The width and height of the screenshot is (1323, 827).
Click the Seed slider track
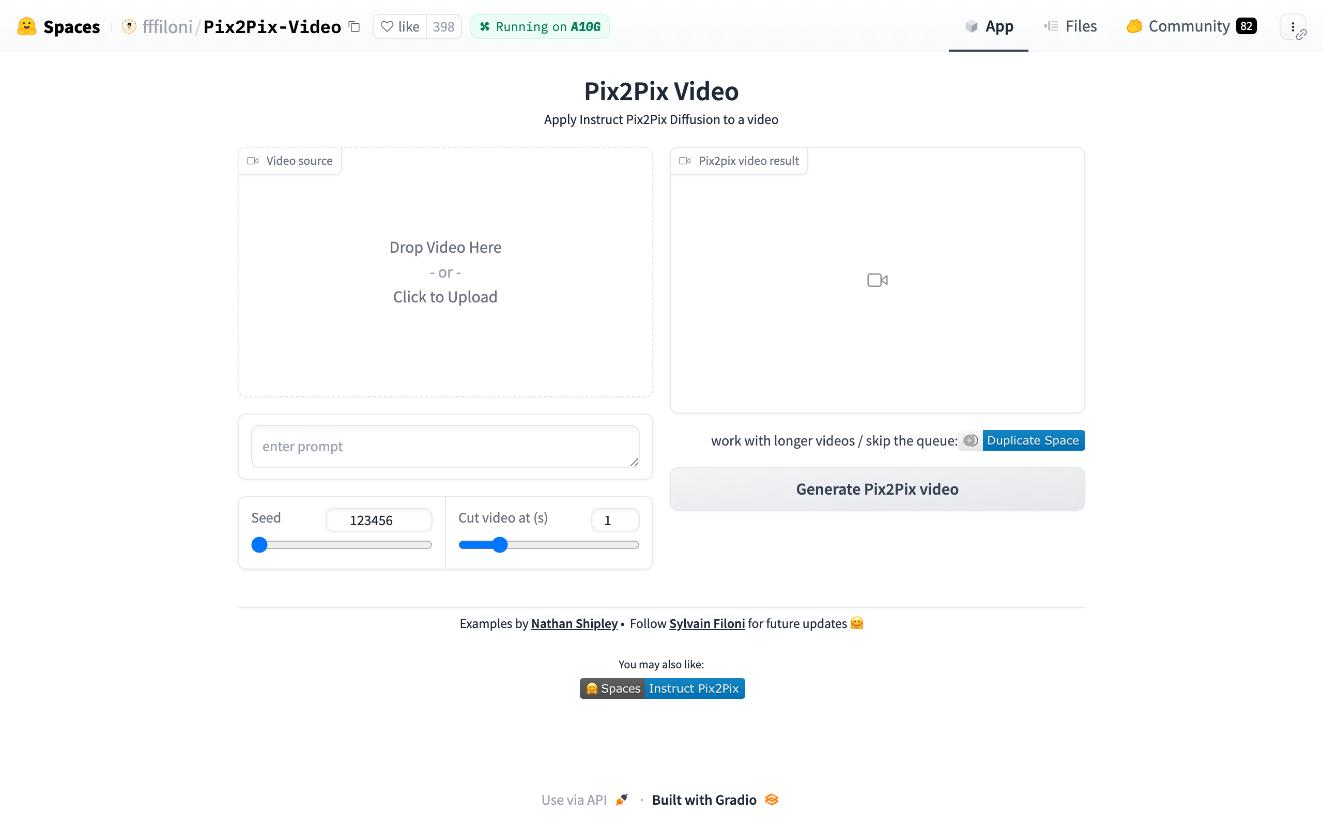[342, 545]
